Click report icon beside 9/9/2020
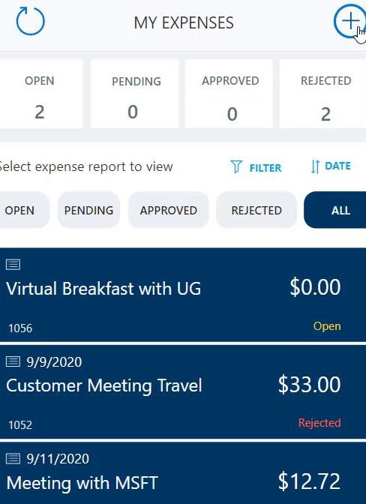366x504 pixels. tap(13, 361)
